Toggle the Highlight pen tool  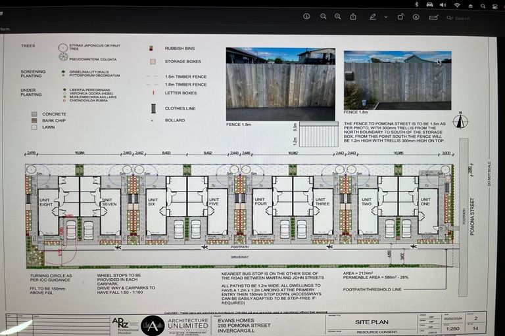click(x=372, y=16)
